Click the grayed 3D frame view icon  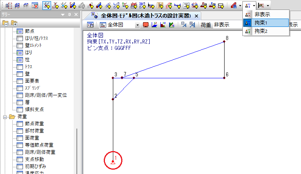pyautogui.click(x=26, y=6)
